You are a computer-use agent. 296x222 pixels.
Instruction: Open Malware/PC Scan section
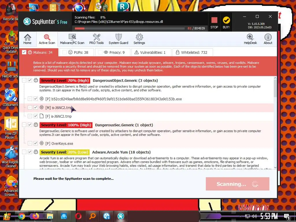[72, 39]
